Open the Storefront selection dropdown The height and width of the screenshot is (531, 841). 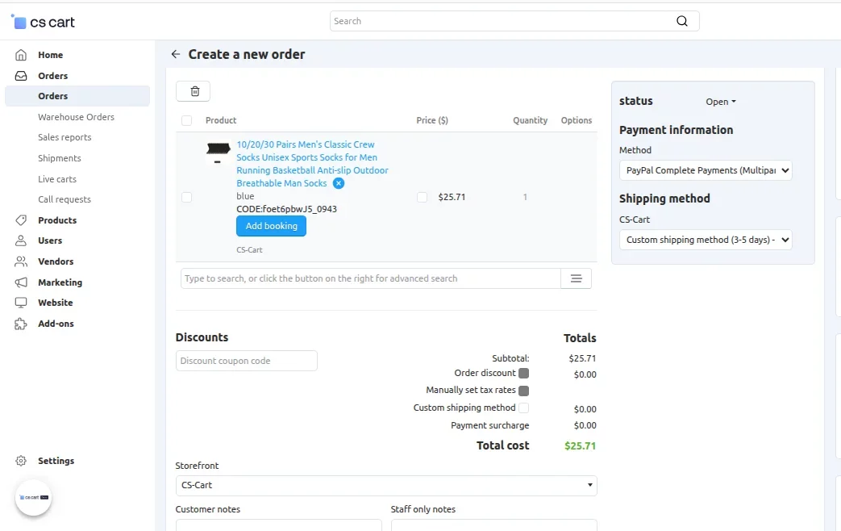click(385, 485)
